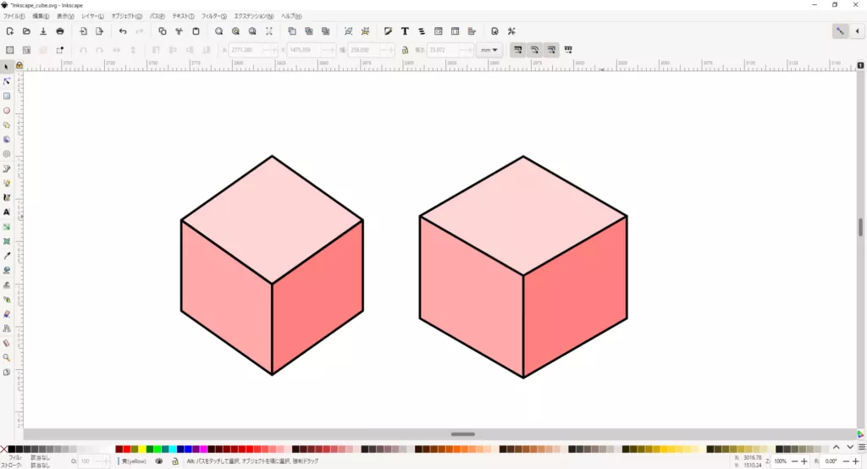The image size is (867, 469).
Task: Click the horizontal canvas scrollbar thumb
Action: tap(463, 434)
